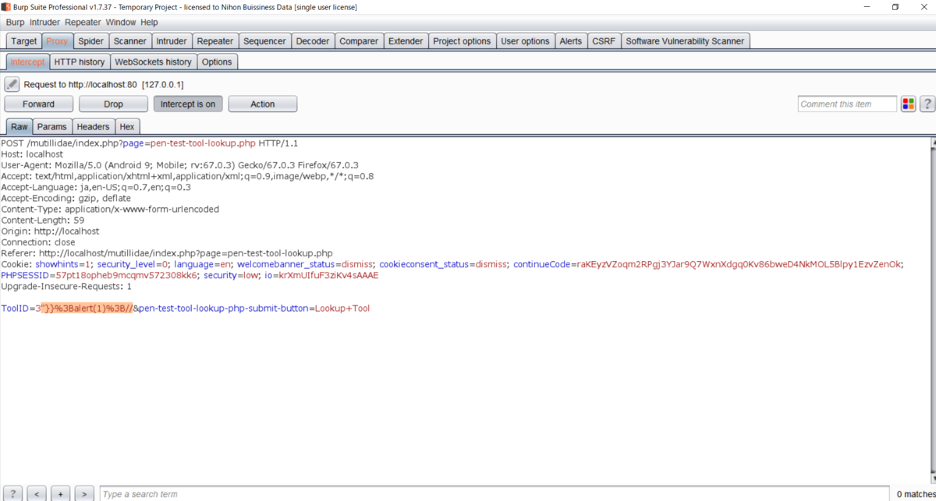This screenshot has width=936, height=501.
Task: Open the Intruder menu
Action: [x=45, y=23]
